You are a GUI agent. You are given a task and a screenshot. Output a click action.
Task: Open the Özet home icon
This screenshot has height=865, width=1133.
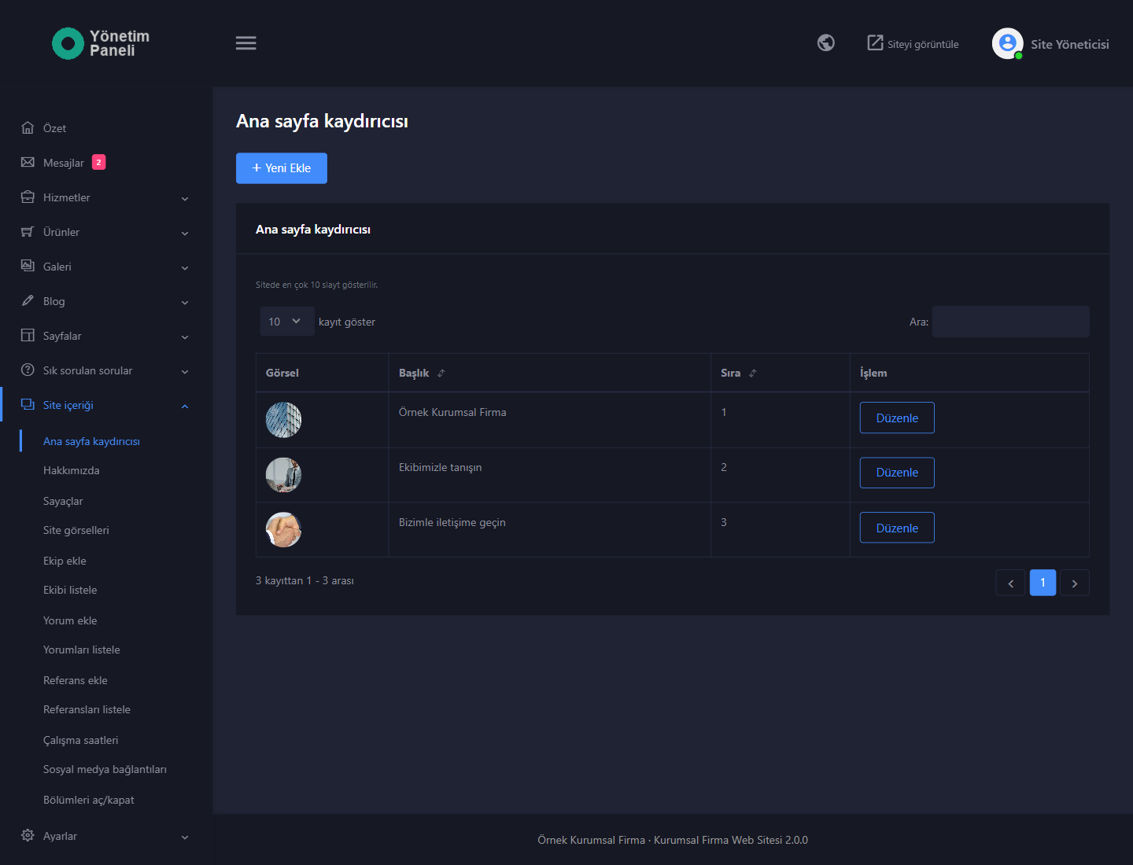28,127
